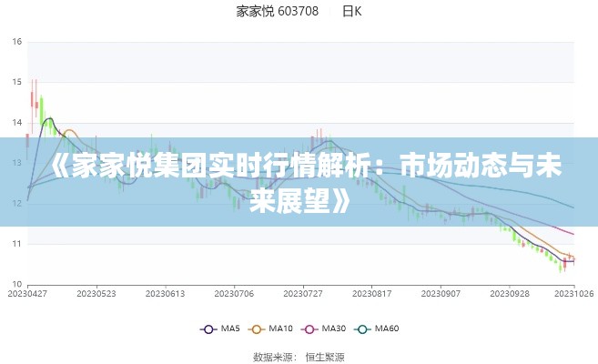The width and height of the screenshot is (598, 364).
Task: Click the chart title 家家悦 603708
Action: [x=278, y=12]
